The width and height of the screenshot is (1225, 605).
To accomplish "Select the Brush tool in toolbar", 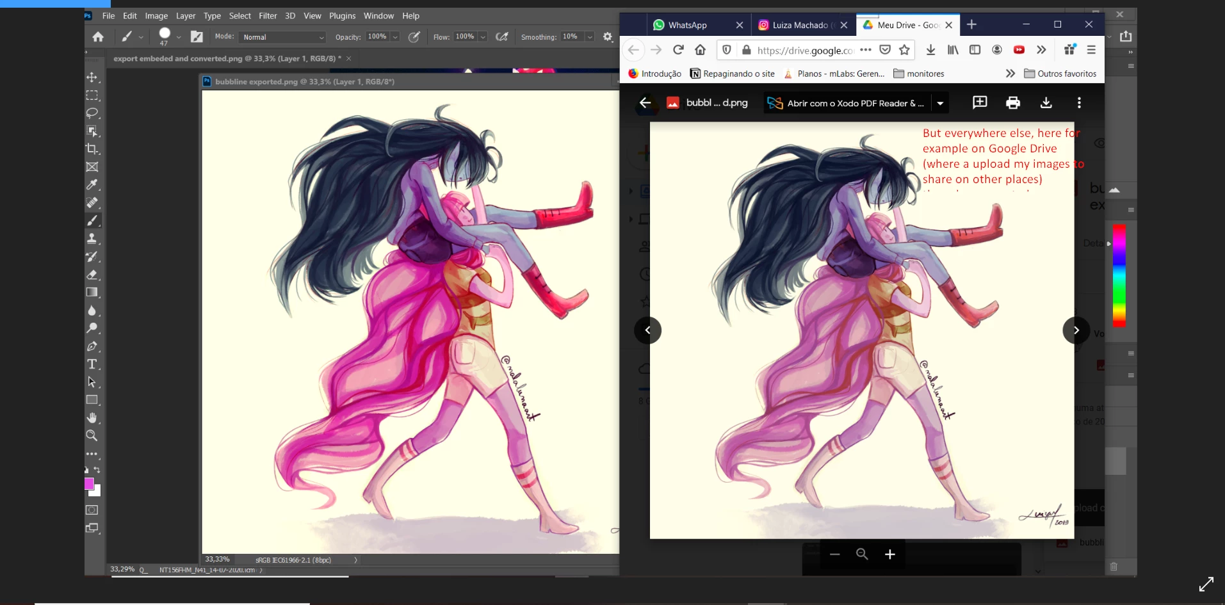I will [92, 221].
